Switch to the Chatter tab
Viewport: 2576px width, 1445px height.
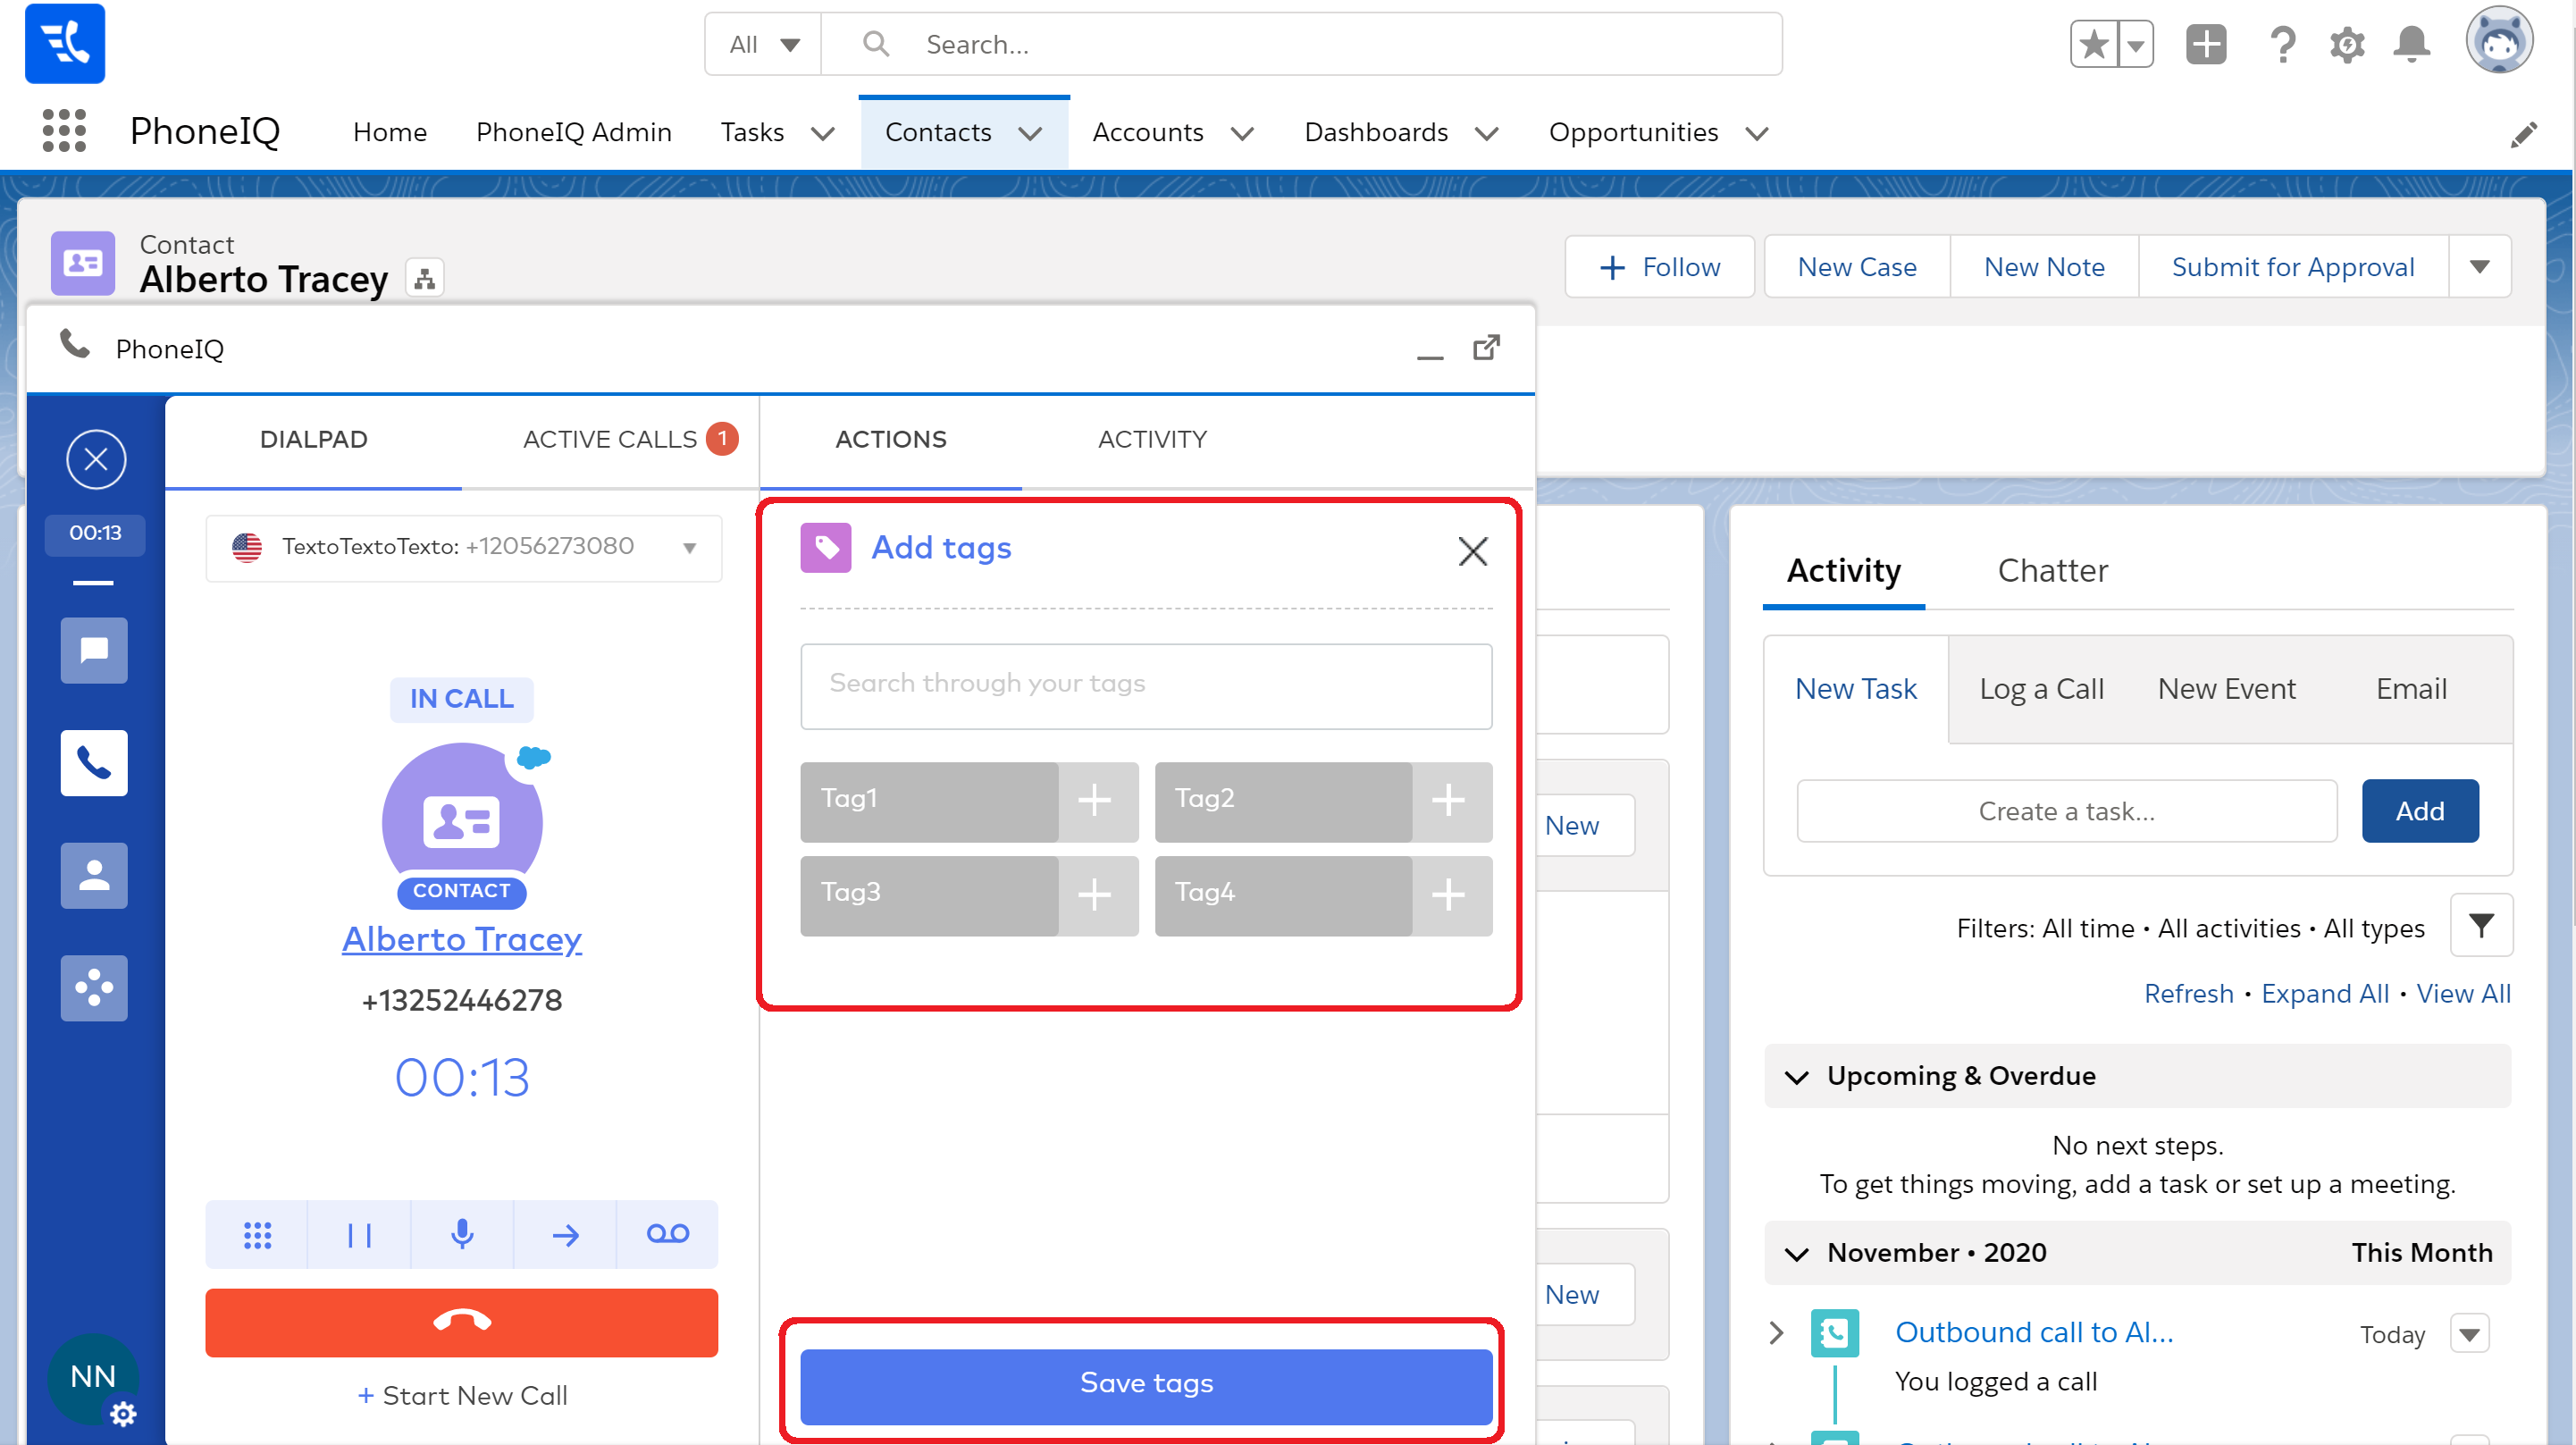pos(2052,570)
